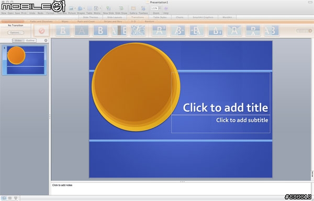Close the slides pane with the X icon
Viewport: 314px width, 201px height.
coord(46,40)
